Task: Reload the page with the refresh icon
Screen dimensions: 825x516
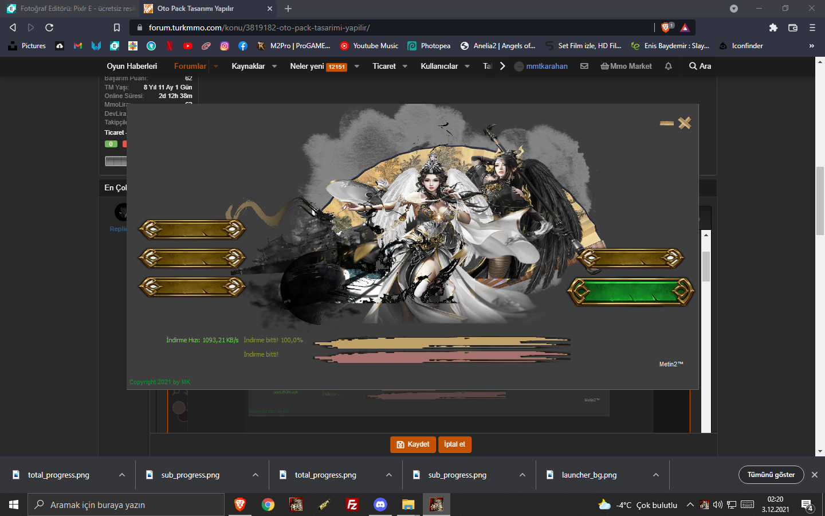Action: (49, 28)
